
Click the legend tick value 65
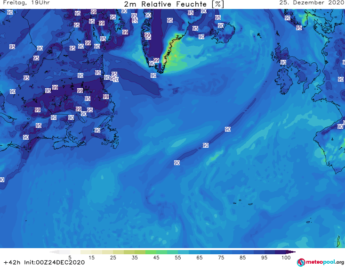200,258
